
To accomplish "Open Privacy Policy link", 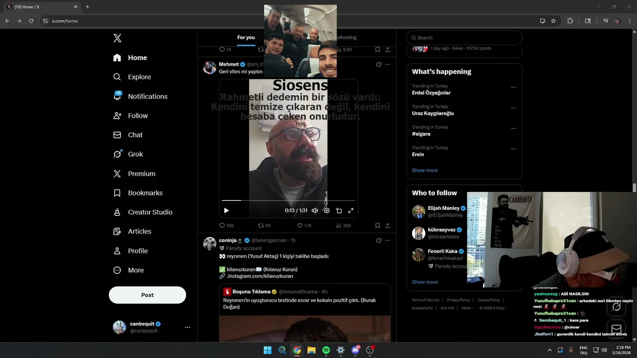I will click(458, 300).
